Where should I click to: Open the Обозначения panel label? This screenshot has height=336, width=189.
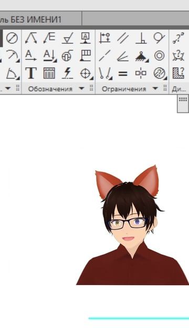coord(50,89)
